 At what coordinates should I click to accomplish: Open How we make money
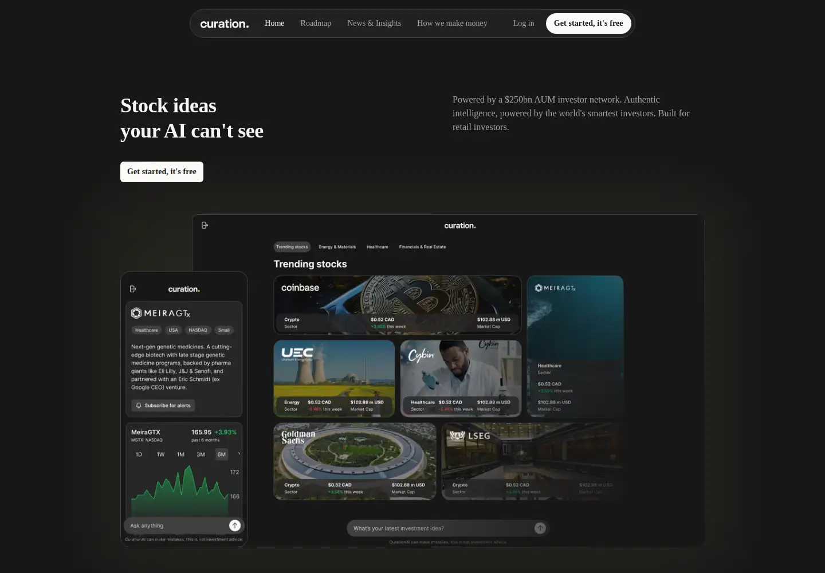452,23
